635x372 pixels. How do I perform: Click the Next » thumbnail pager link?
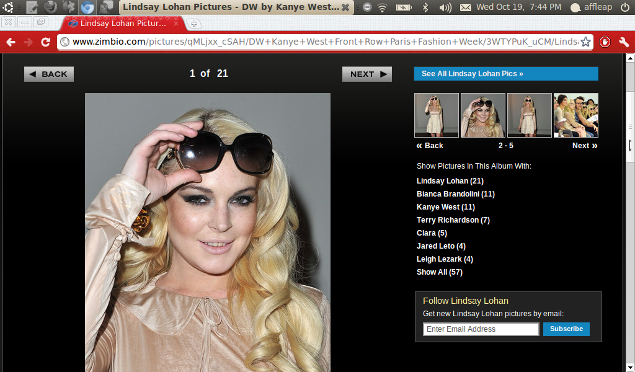click(585, 146)
